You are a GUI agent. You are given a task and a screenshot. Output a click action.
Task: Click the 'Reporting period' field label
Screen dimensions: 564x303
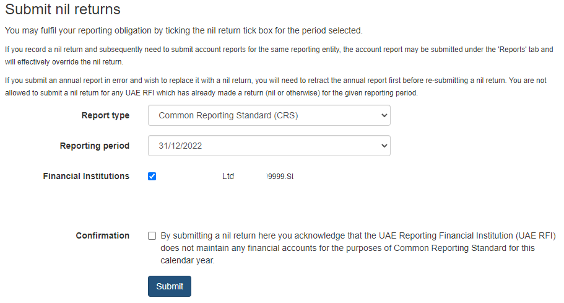tap(95, 146)
